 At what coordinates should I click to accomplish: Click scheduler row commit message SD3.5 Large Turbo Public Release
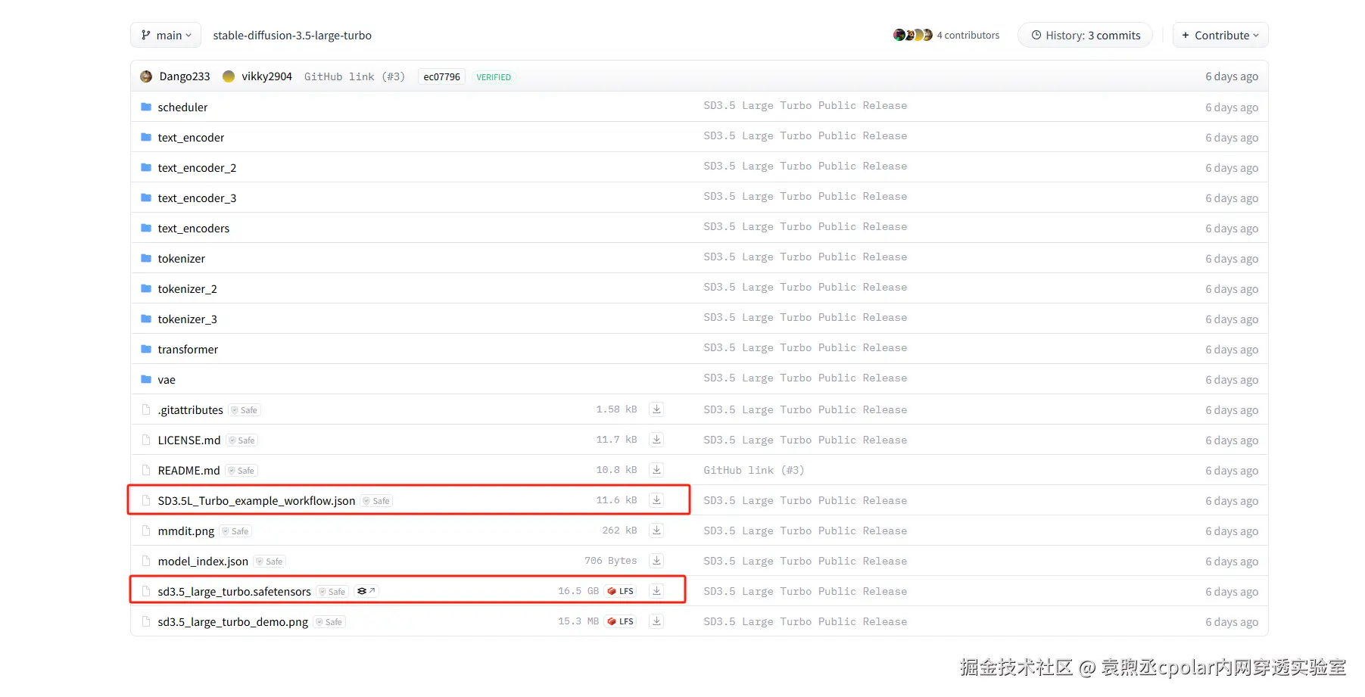pos(805,105)
